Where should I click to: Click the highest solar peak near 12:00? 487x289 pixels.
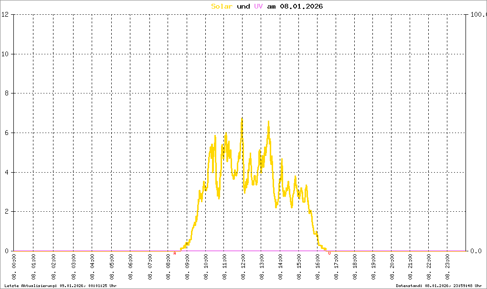[x=242, y=119]
